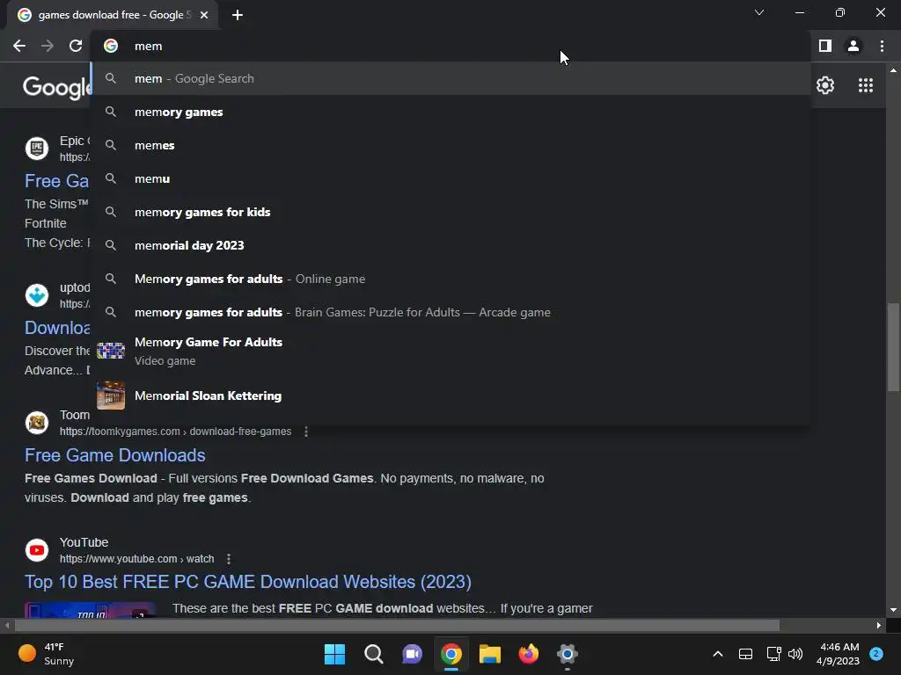Click Memorial Sloan Kettering thumbnail image
The width and height of the screenshot is (901, 675).
pos(111,396)
